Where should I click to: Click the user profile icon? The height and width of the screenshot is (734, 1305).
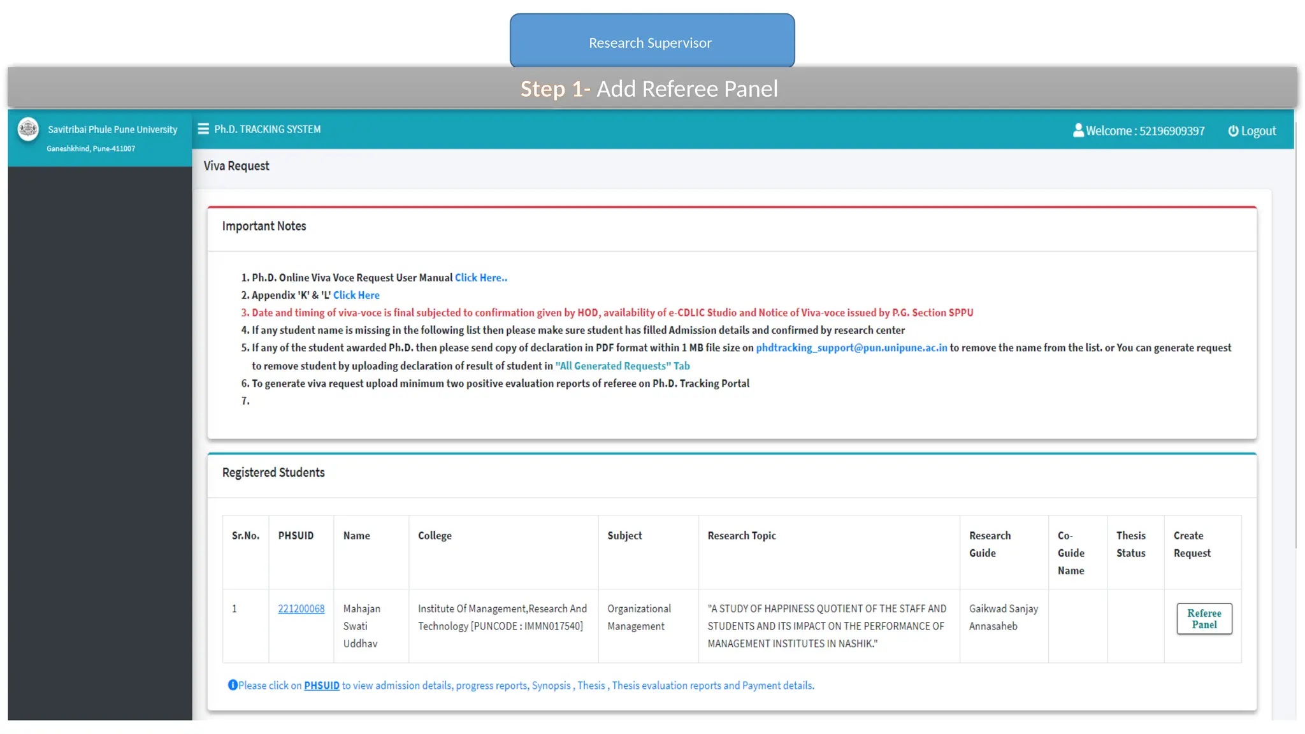pos(1078,130)
